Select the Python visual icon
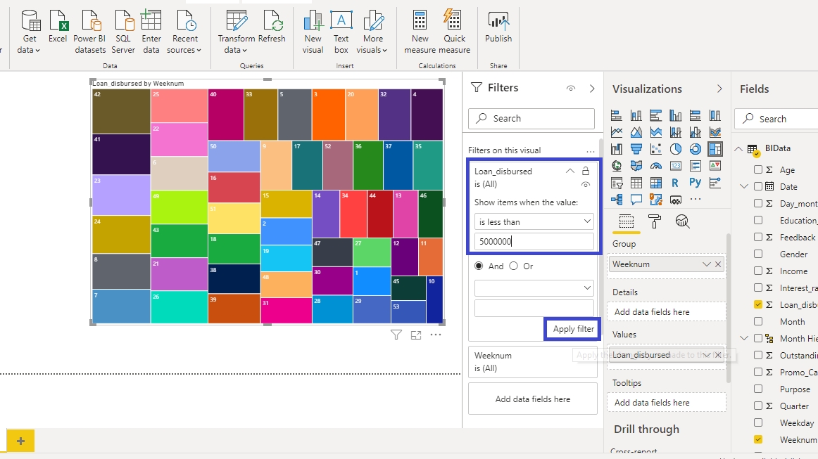Image resolution: width=818 pixels, height=459 pixels. [696, 183]
